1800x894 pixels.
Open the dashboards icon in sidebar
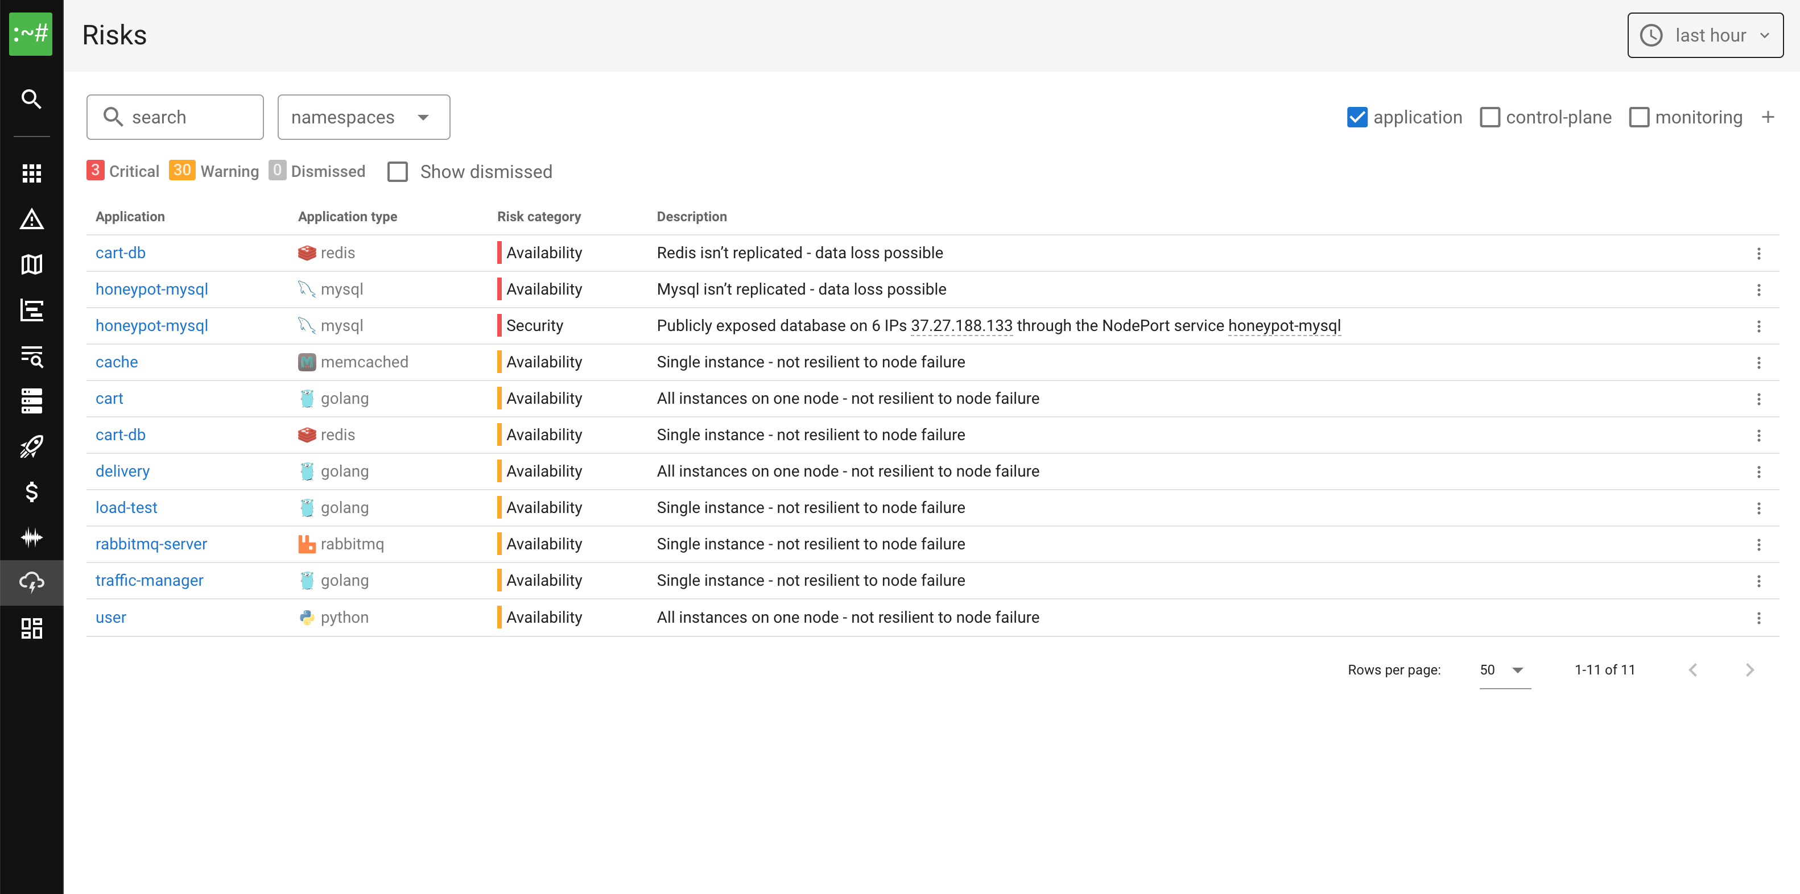coord(31,628)
